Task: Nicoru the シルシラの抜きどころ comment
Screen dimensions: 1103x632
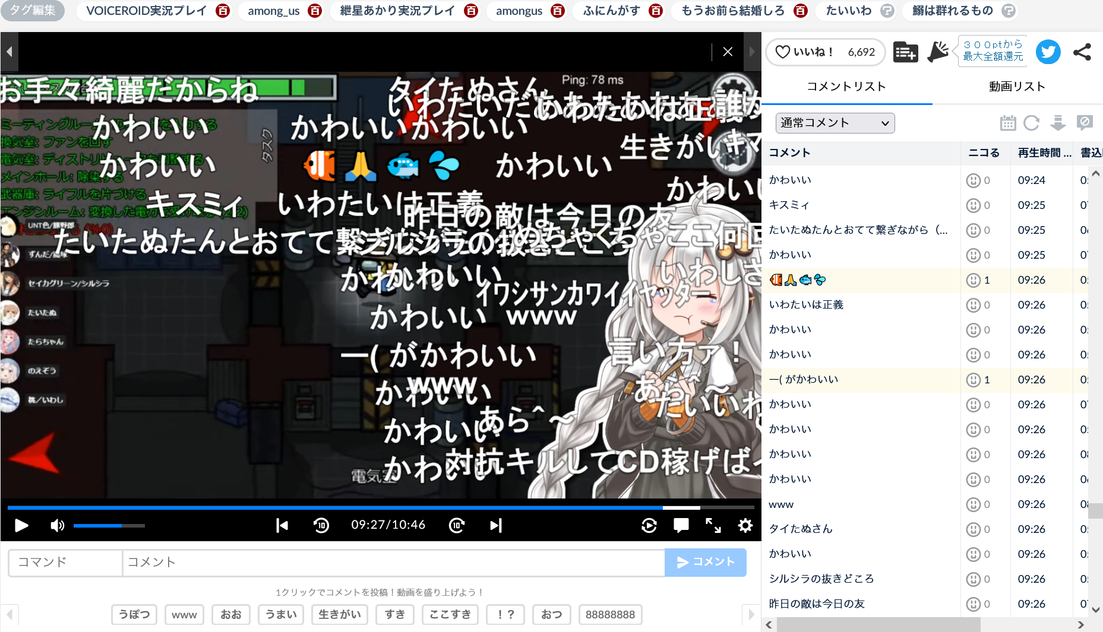Action: click(x=973, y=579)
